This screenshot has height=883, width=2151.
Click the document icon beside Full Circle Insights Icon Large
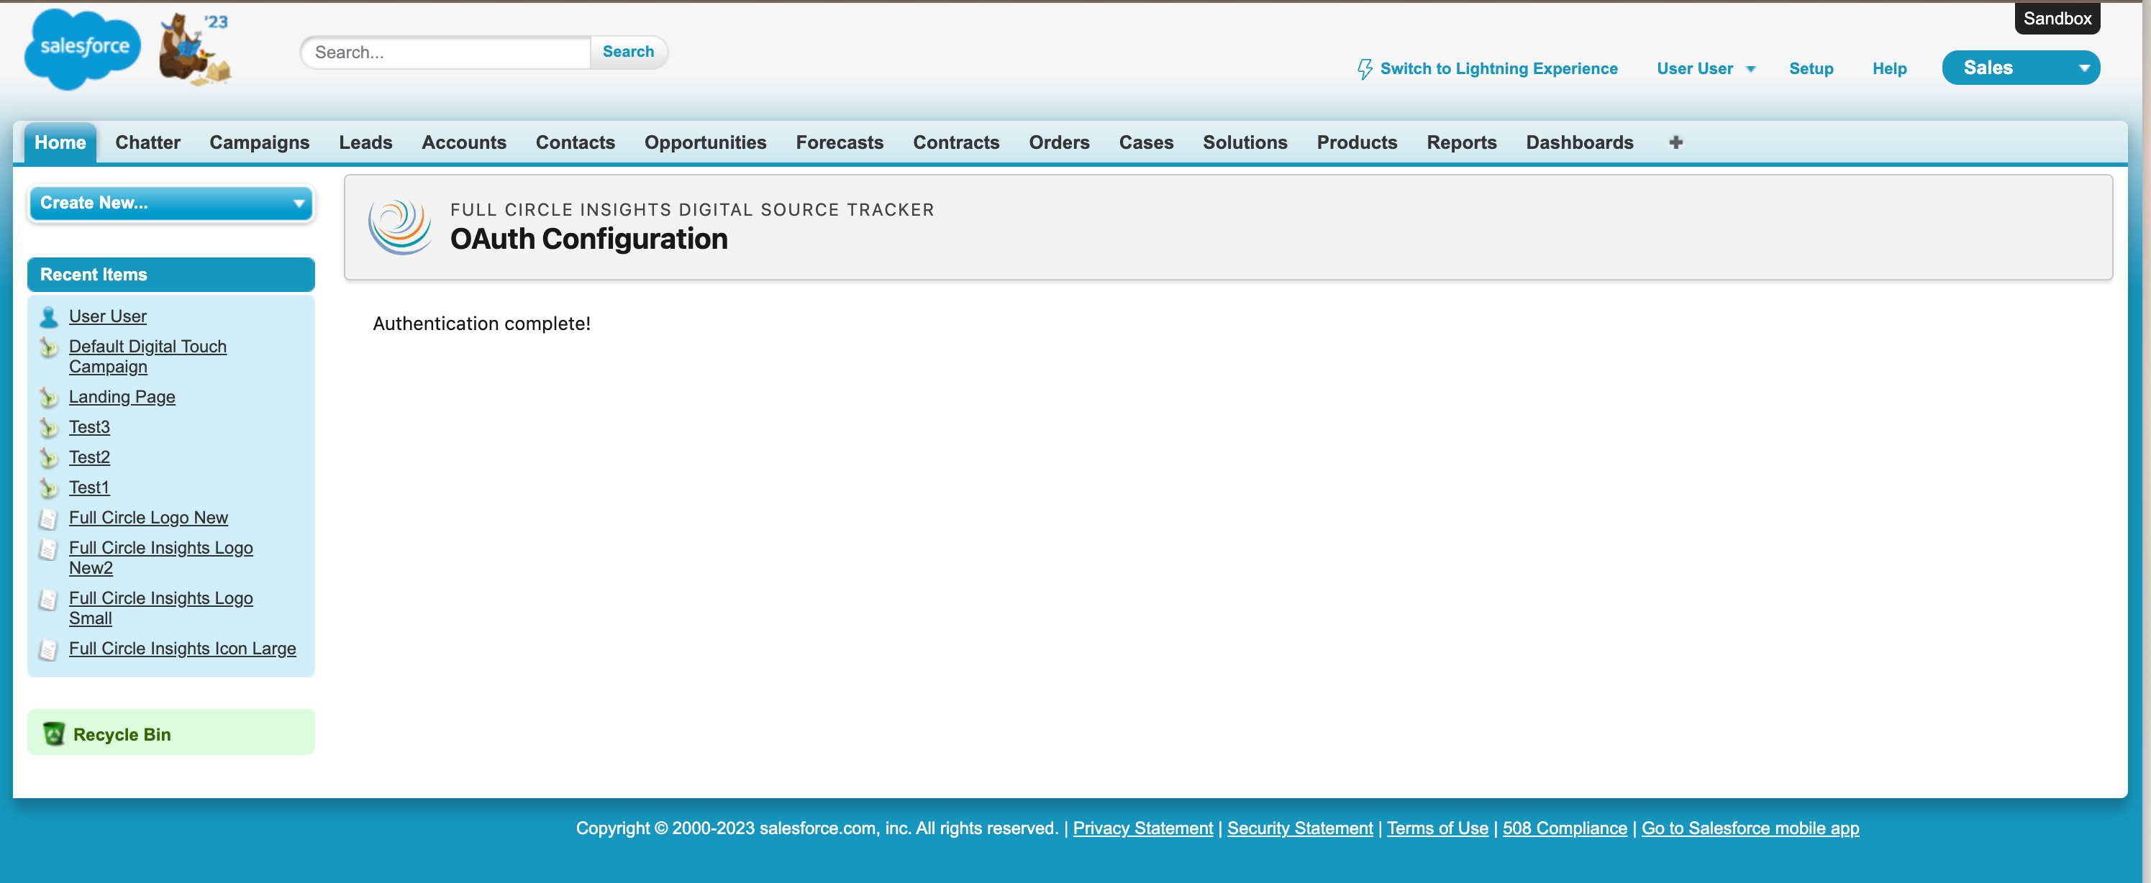[x=48, y=649]
